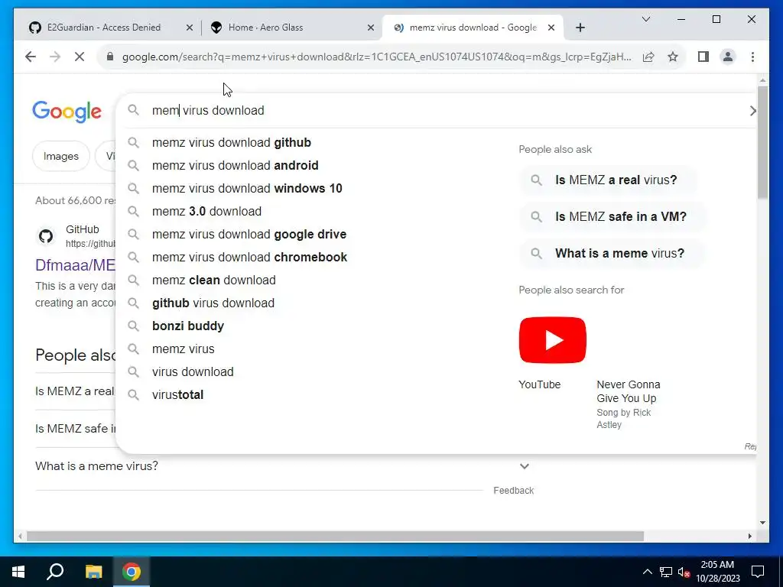The width and height of the screenshot is (783, 587).
Task: Pick the github virus download suggestion
Action: coord(213,303)
